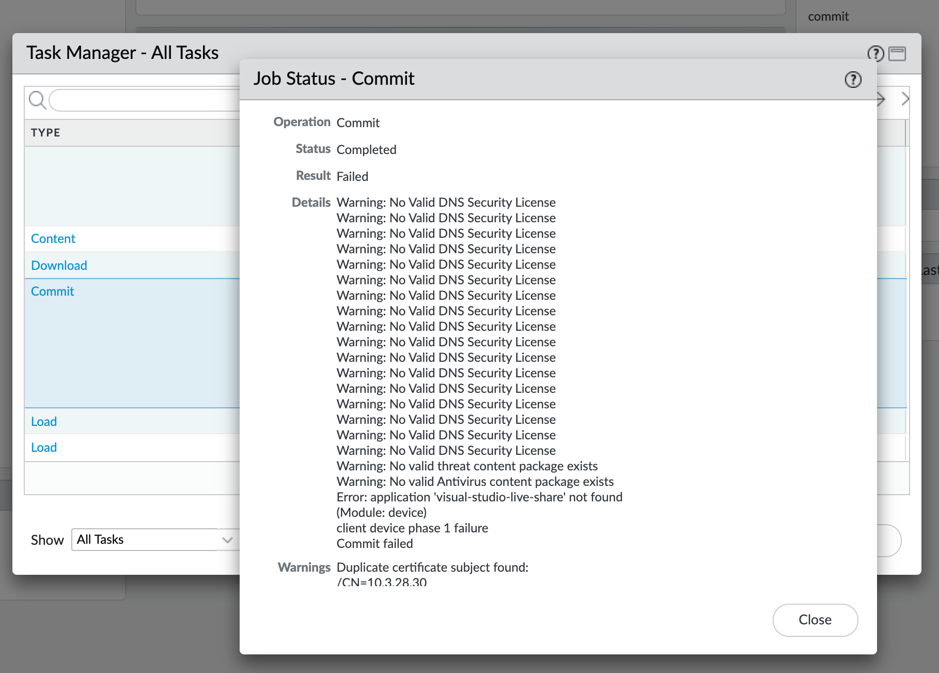Open the first Load task
The image size is (939, 673).
click(x=43, y=421)
